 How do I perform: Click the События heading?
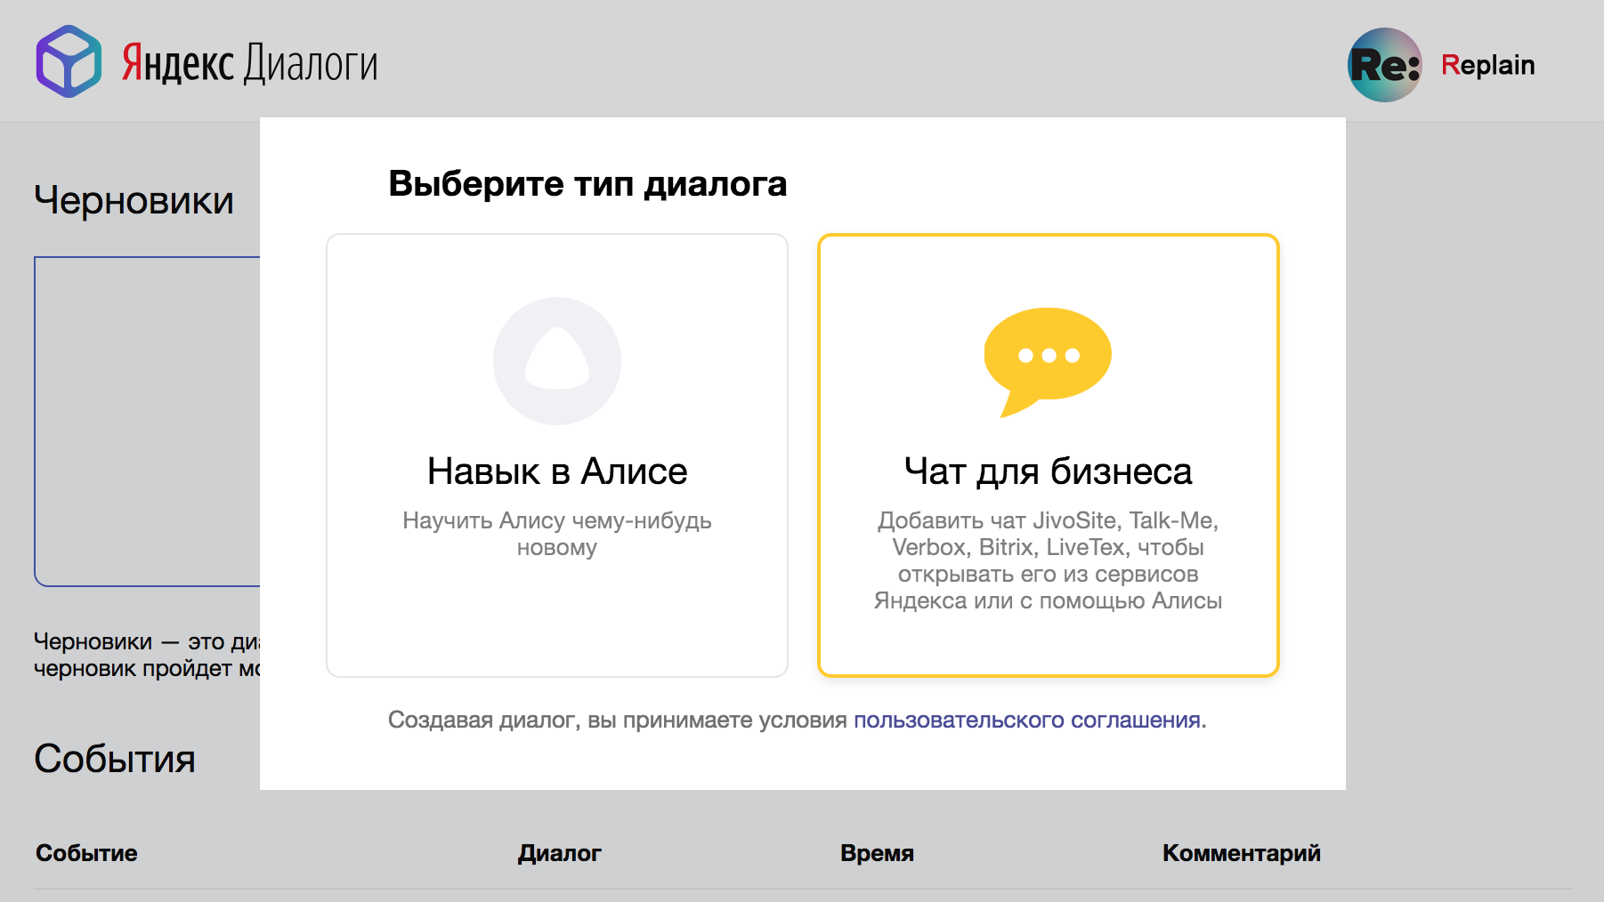(115, 759)
